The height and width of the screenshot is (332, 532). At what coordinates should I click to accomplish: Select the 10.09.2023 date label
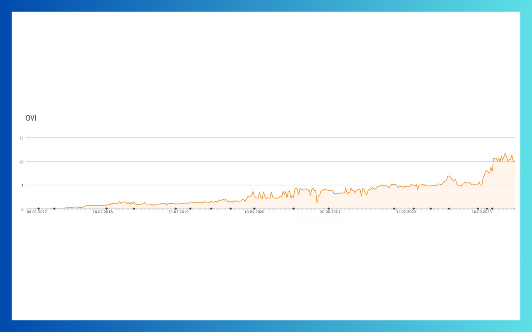[x=482, y=212]
